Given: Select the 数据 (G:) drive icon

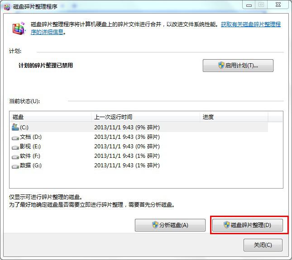Looking at the screenshot, I should coord(15,165).
